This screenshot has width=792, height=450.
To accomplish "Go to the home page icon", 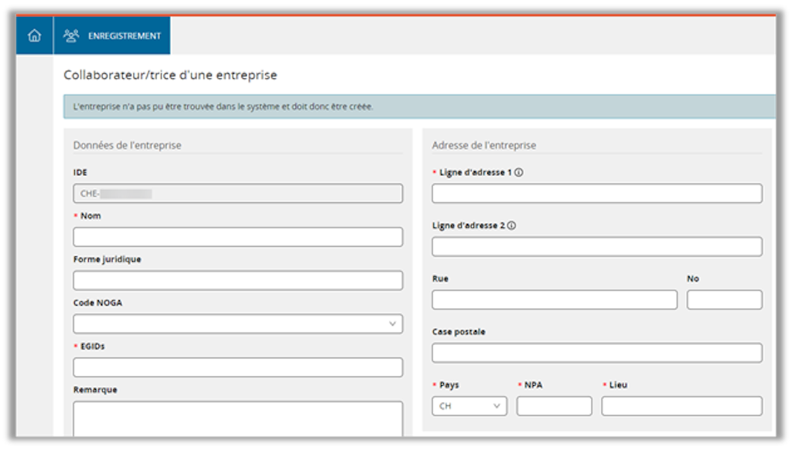I will pyautogui.click(x=34, y=36).
